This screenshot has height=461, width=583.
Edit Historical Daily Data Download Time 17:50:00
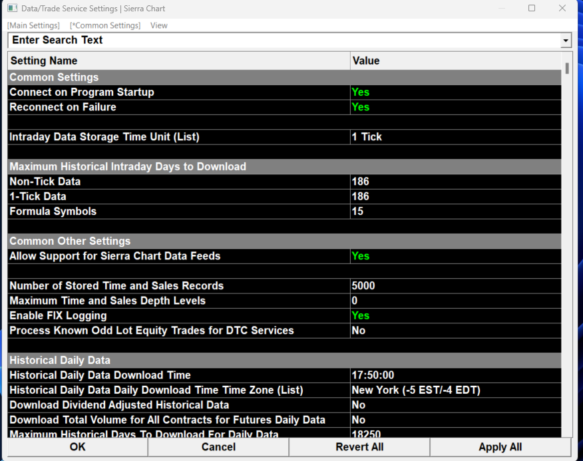[x=455, y=375]
